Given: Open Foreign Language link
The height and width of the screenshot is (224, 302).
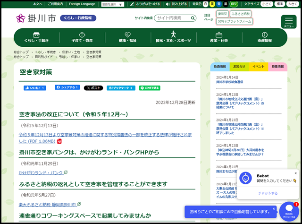Looking at the screenshot, I should [x=82, y=4].
